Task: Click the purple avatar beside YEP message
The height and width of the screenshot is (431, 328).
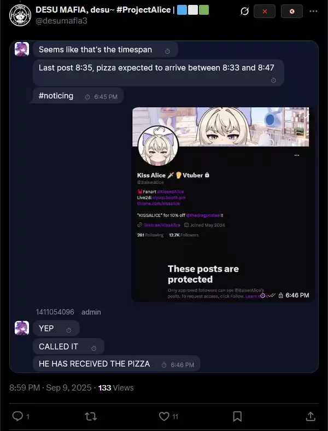Action: click(x=22, y=328)
